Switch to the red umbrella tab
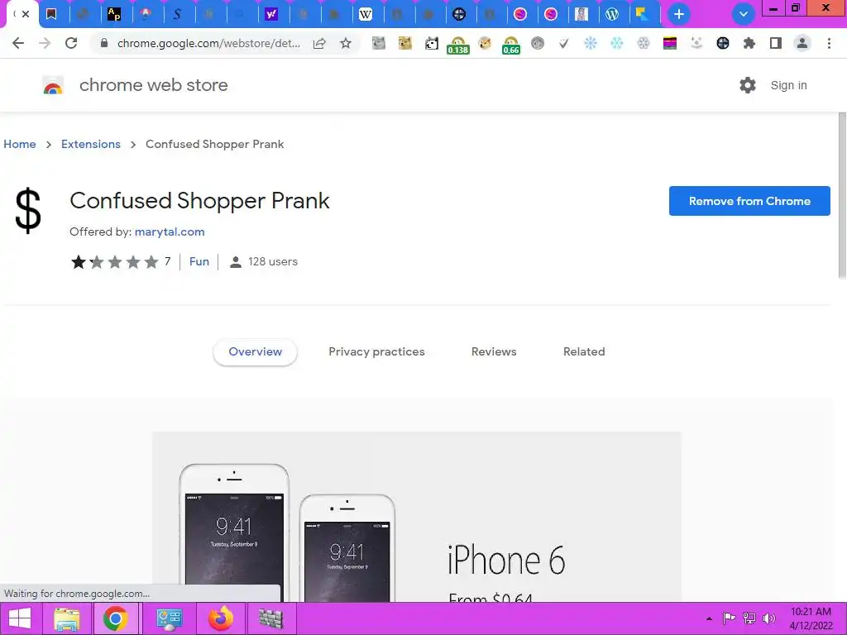The height and width of the screenshot is (635, 847). tap(146, 14)
